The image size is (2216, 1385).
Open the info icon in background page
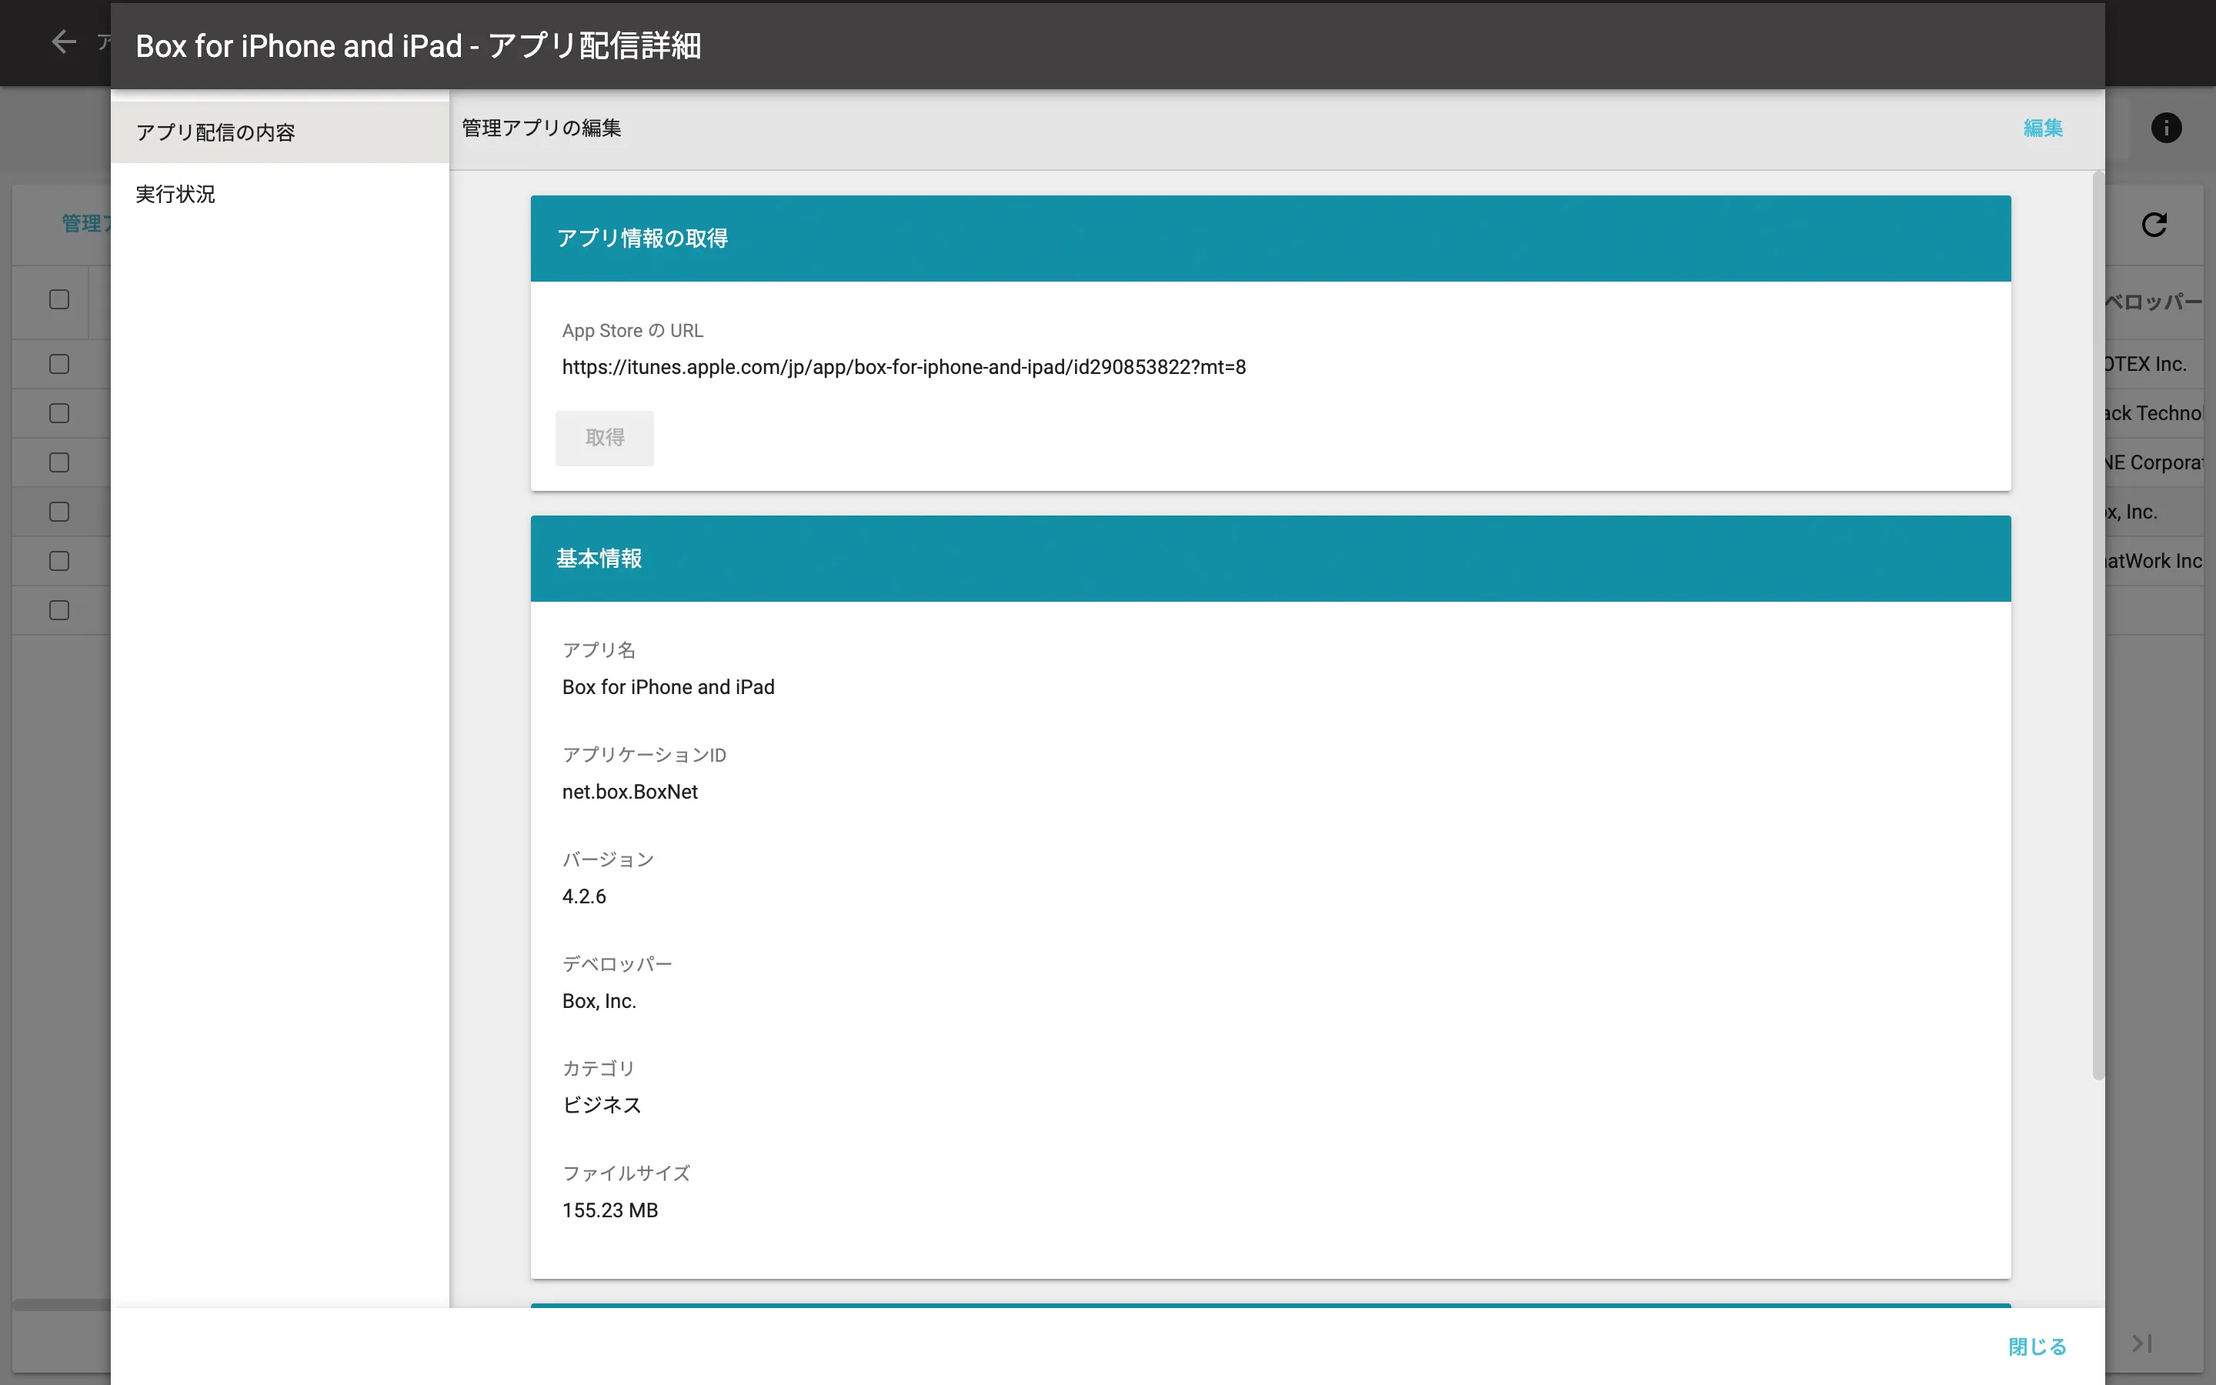pos(2166,128)
